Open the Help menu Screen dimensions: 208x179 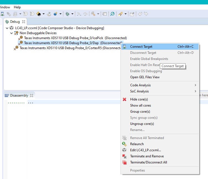pos(17,7)
